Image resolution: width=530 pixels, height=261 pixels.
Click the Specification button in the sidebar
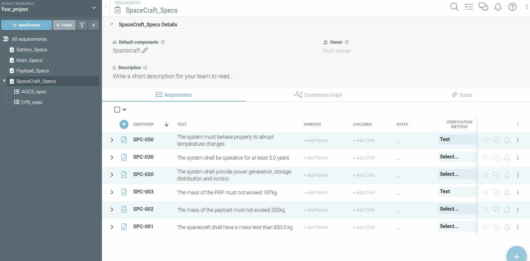[x=26, y=25]
